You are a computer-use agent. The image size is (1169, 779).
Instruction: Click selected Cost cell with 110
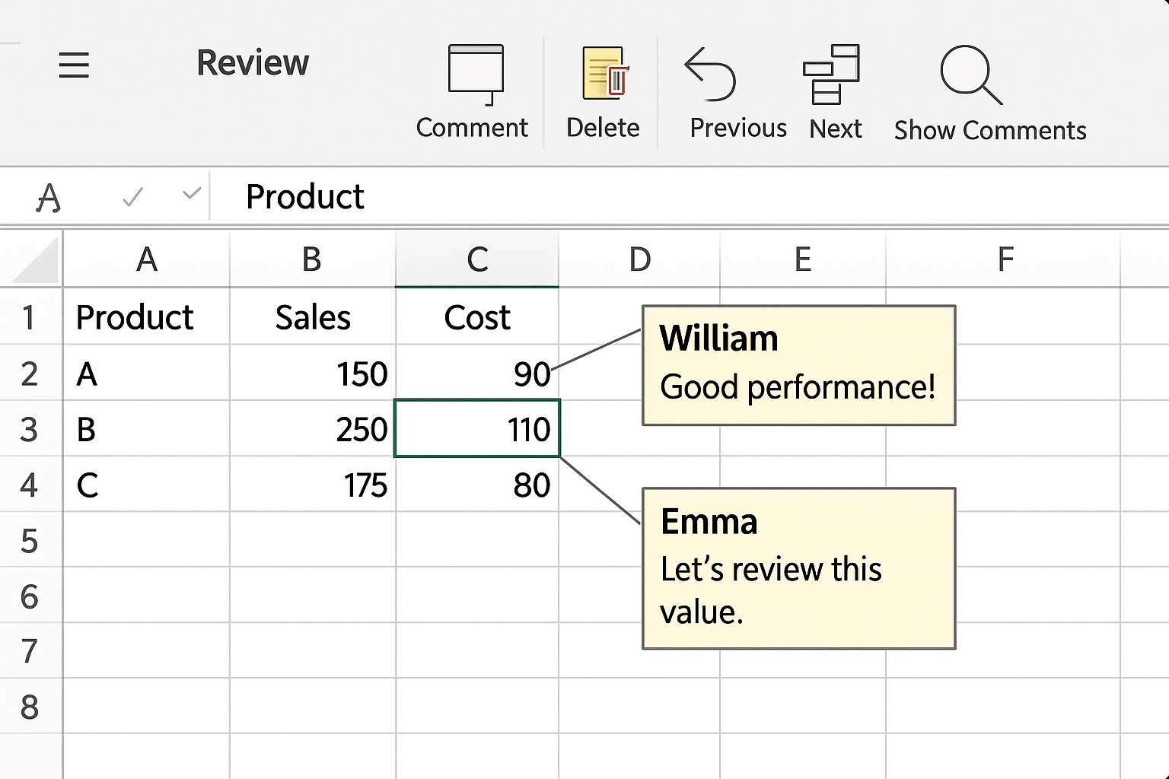[x=477, y=428]
